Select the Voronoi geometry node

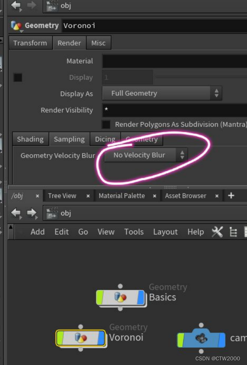coord(81,338)
